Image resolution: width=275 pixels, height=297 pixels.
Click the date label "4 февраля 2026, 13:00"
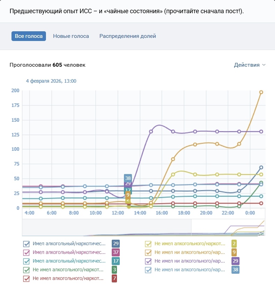[52, 81]
